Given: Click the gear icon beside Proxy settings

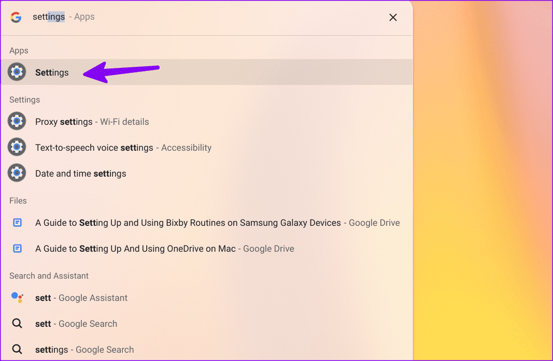Looking at the screenshot, I should point(17,121).
